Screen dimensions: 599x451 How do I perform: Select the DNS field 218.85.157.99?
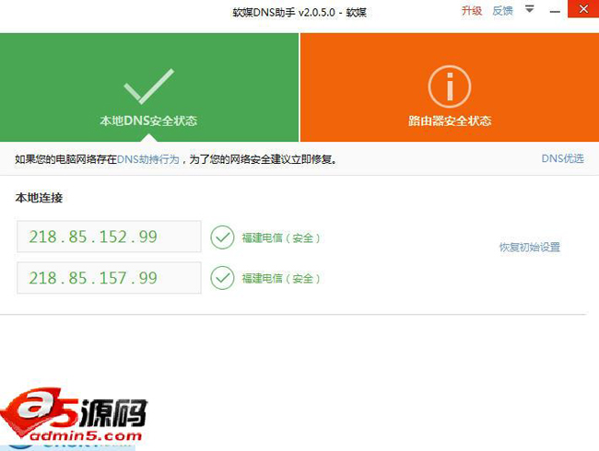tap(109, 278)
